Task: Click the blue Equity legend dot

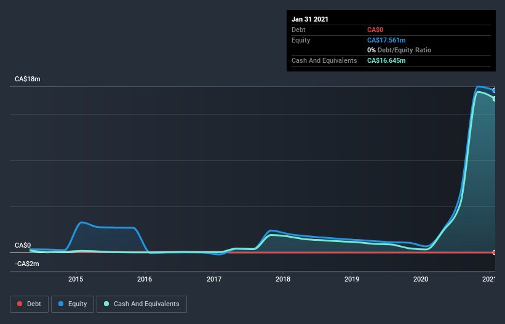Action: tap(61, 304)
